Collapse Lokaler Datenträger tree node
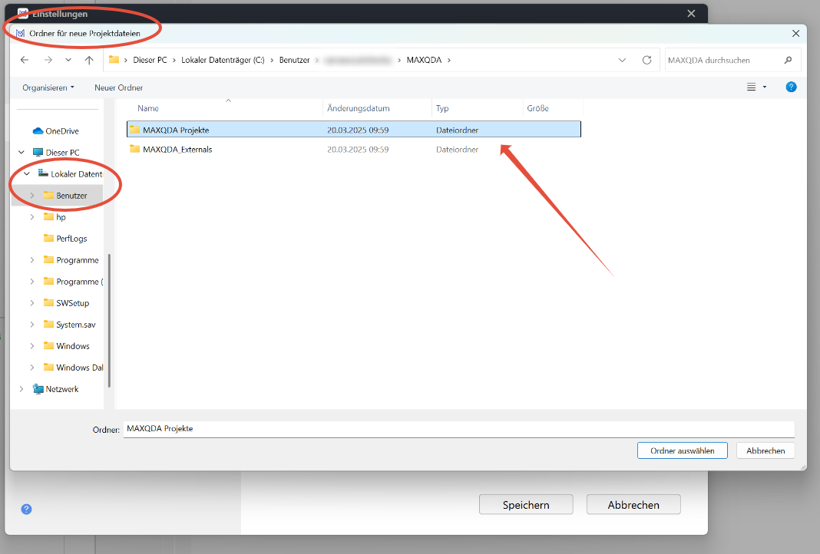 27,174
